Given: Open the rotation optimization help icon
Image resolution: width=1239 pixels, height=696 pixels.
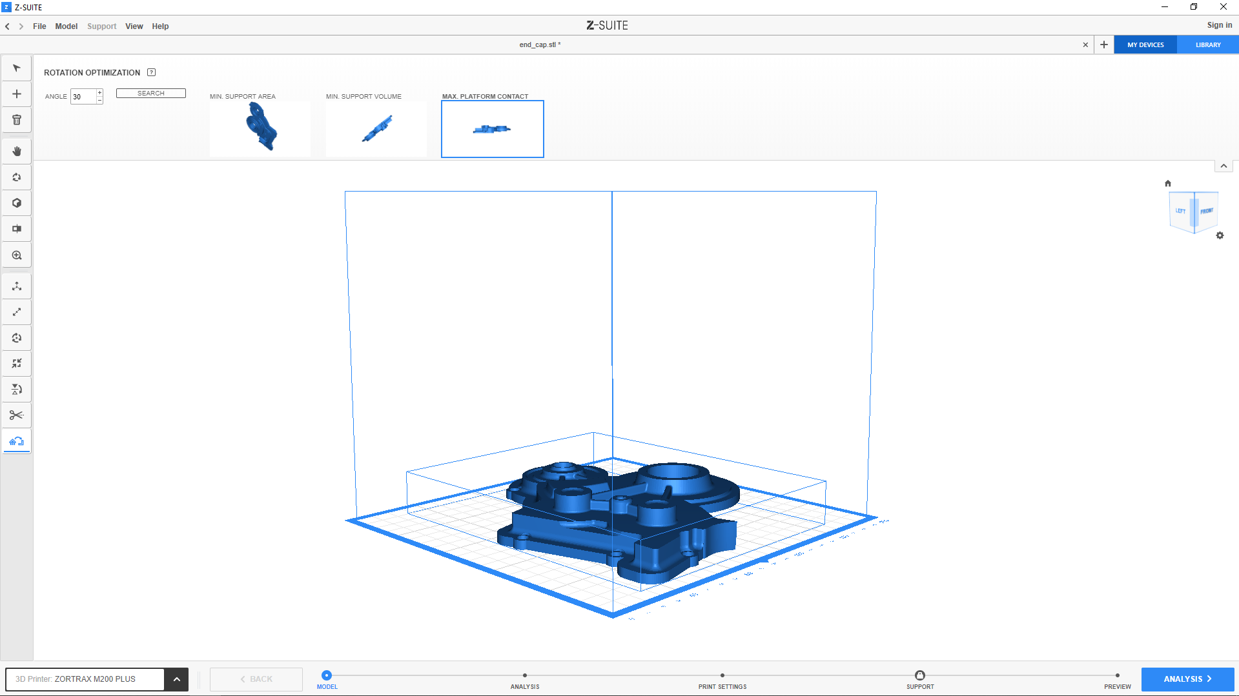Looking at the screenshot, I should (152, 72).
